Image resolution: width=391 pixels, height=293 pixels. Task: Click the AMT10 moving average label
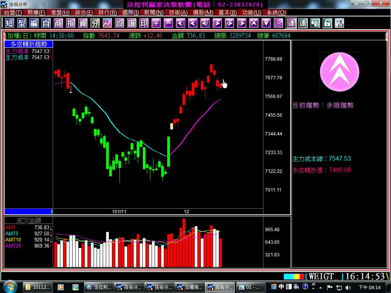tap(13, 240)
